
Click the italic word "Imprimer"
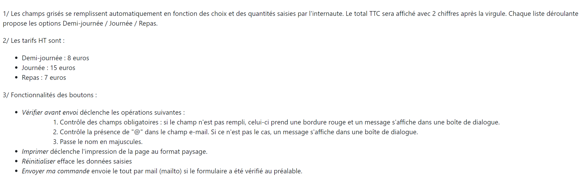tap(35, 152)
